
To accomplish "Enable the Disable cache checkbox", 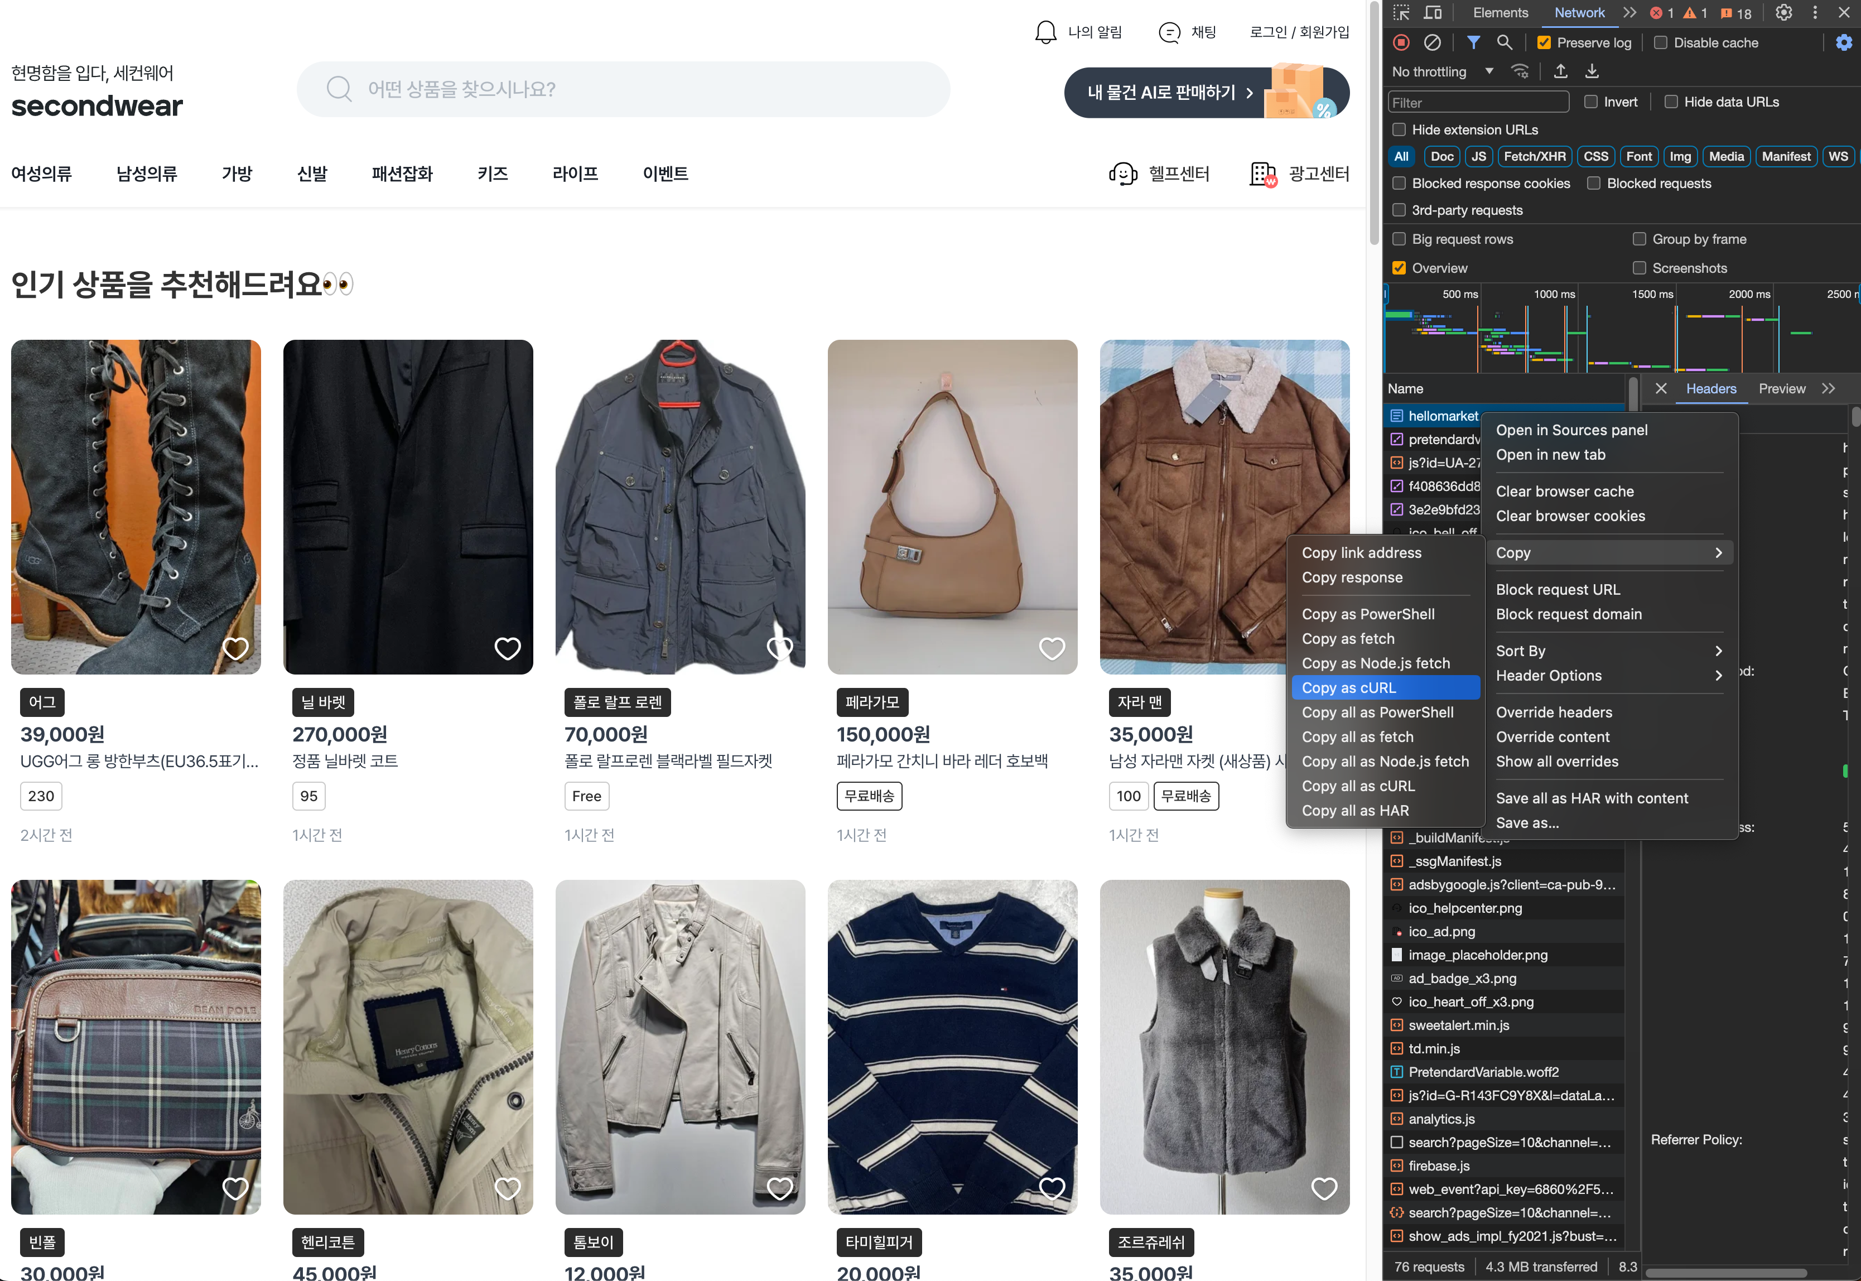I will pyautogui.click(x=1660, y=42).
